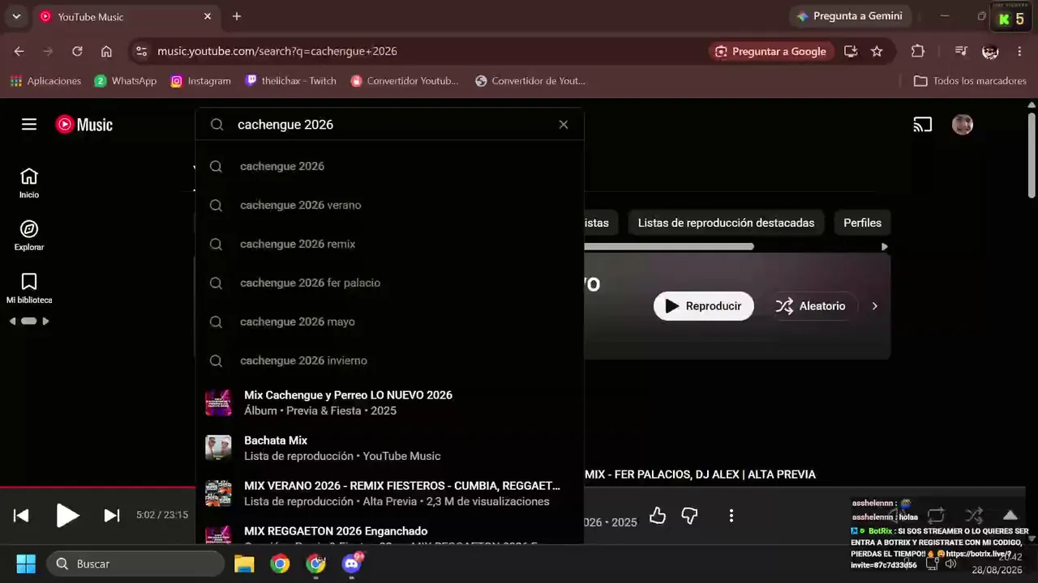Open the Bachata Mix playlist result
The width and height of the screenshot is (1038, 583).
(x=389, y=448)
